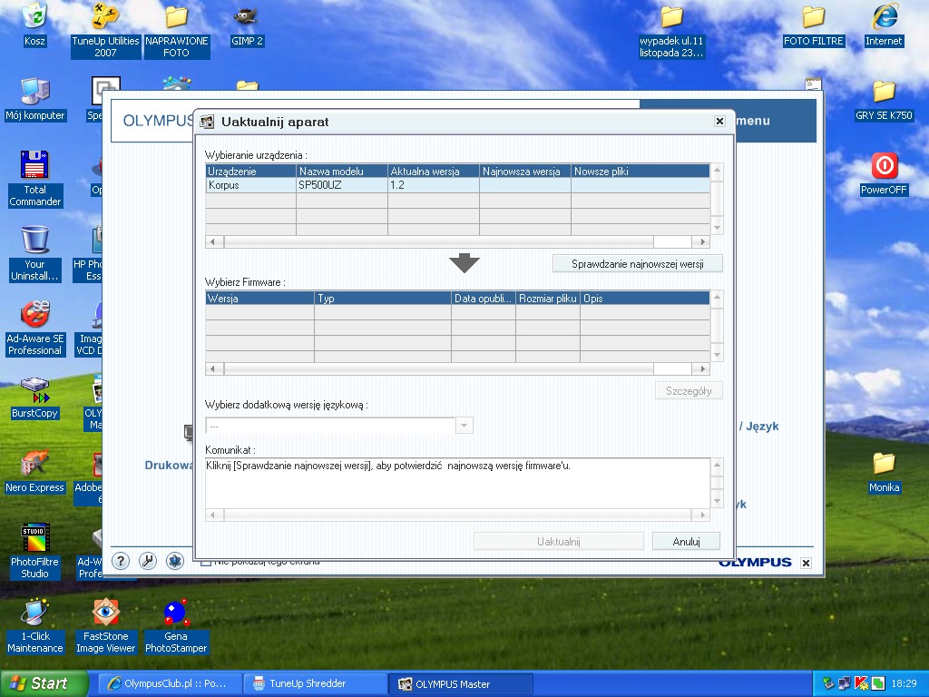929x697 pixels.
Task: Open the Start menu
Action: (44, 683)
